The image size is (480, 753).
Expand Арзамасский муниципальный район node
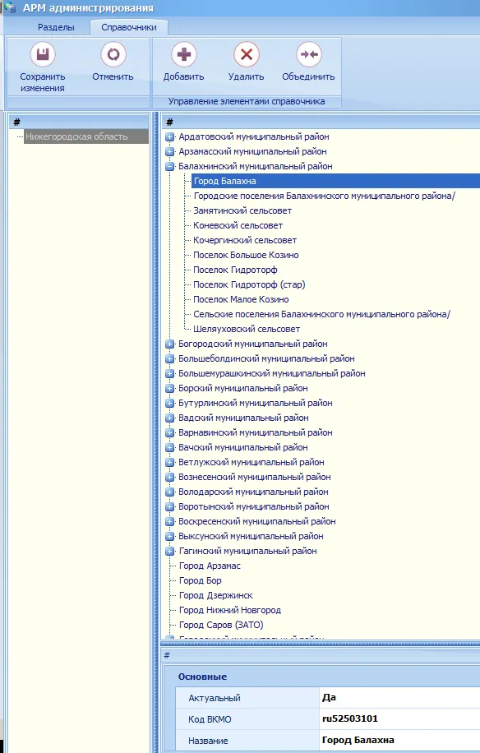169,152
